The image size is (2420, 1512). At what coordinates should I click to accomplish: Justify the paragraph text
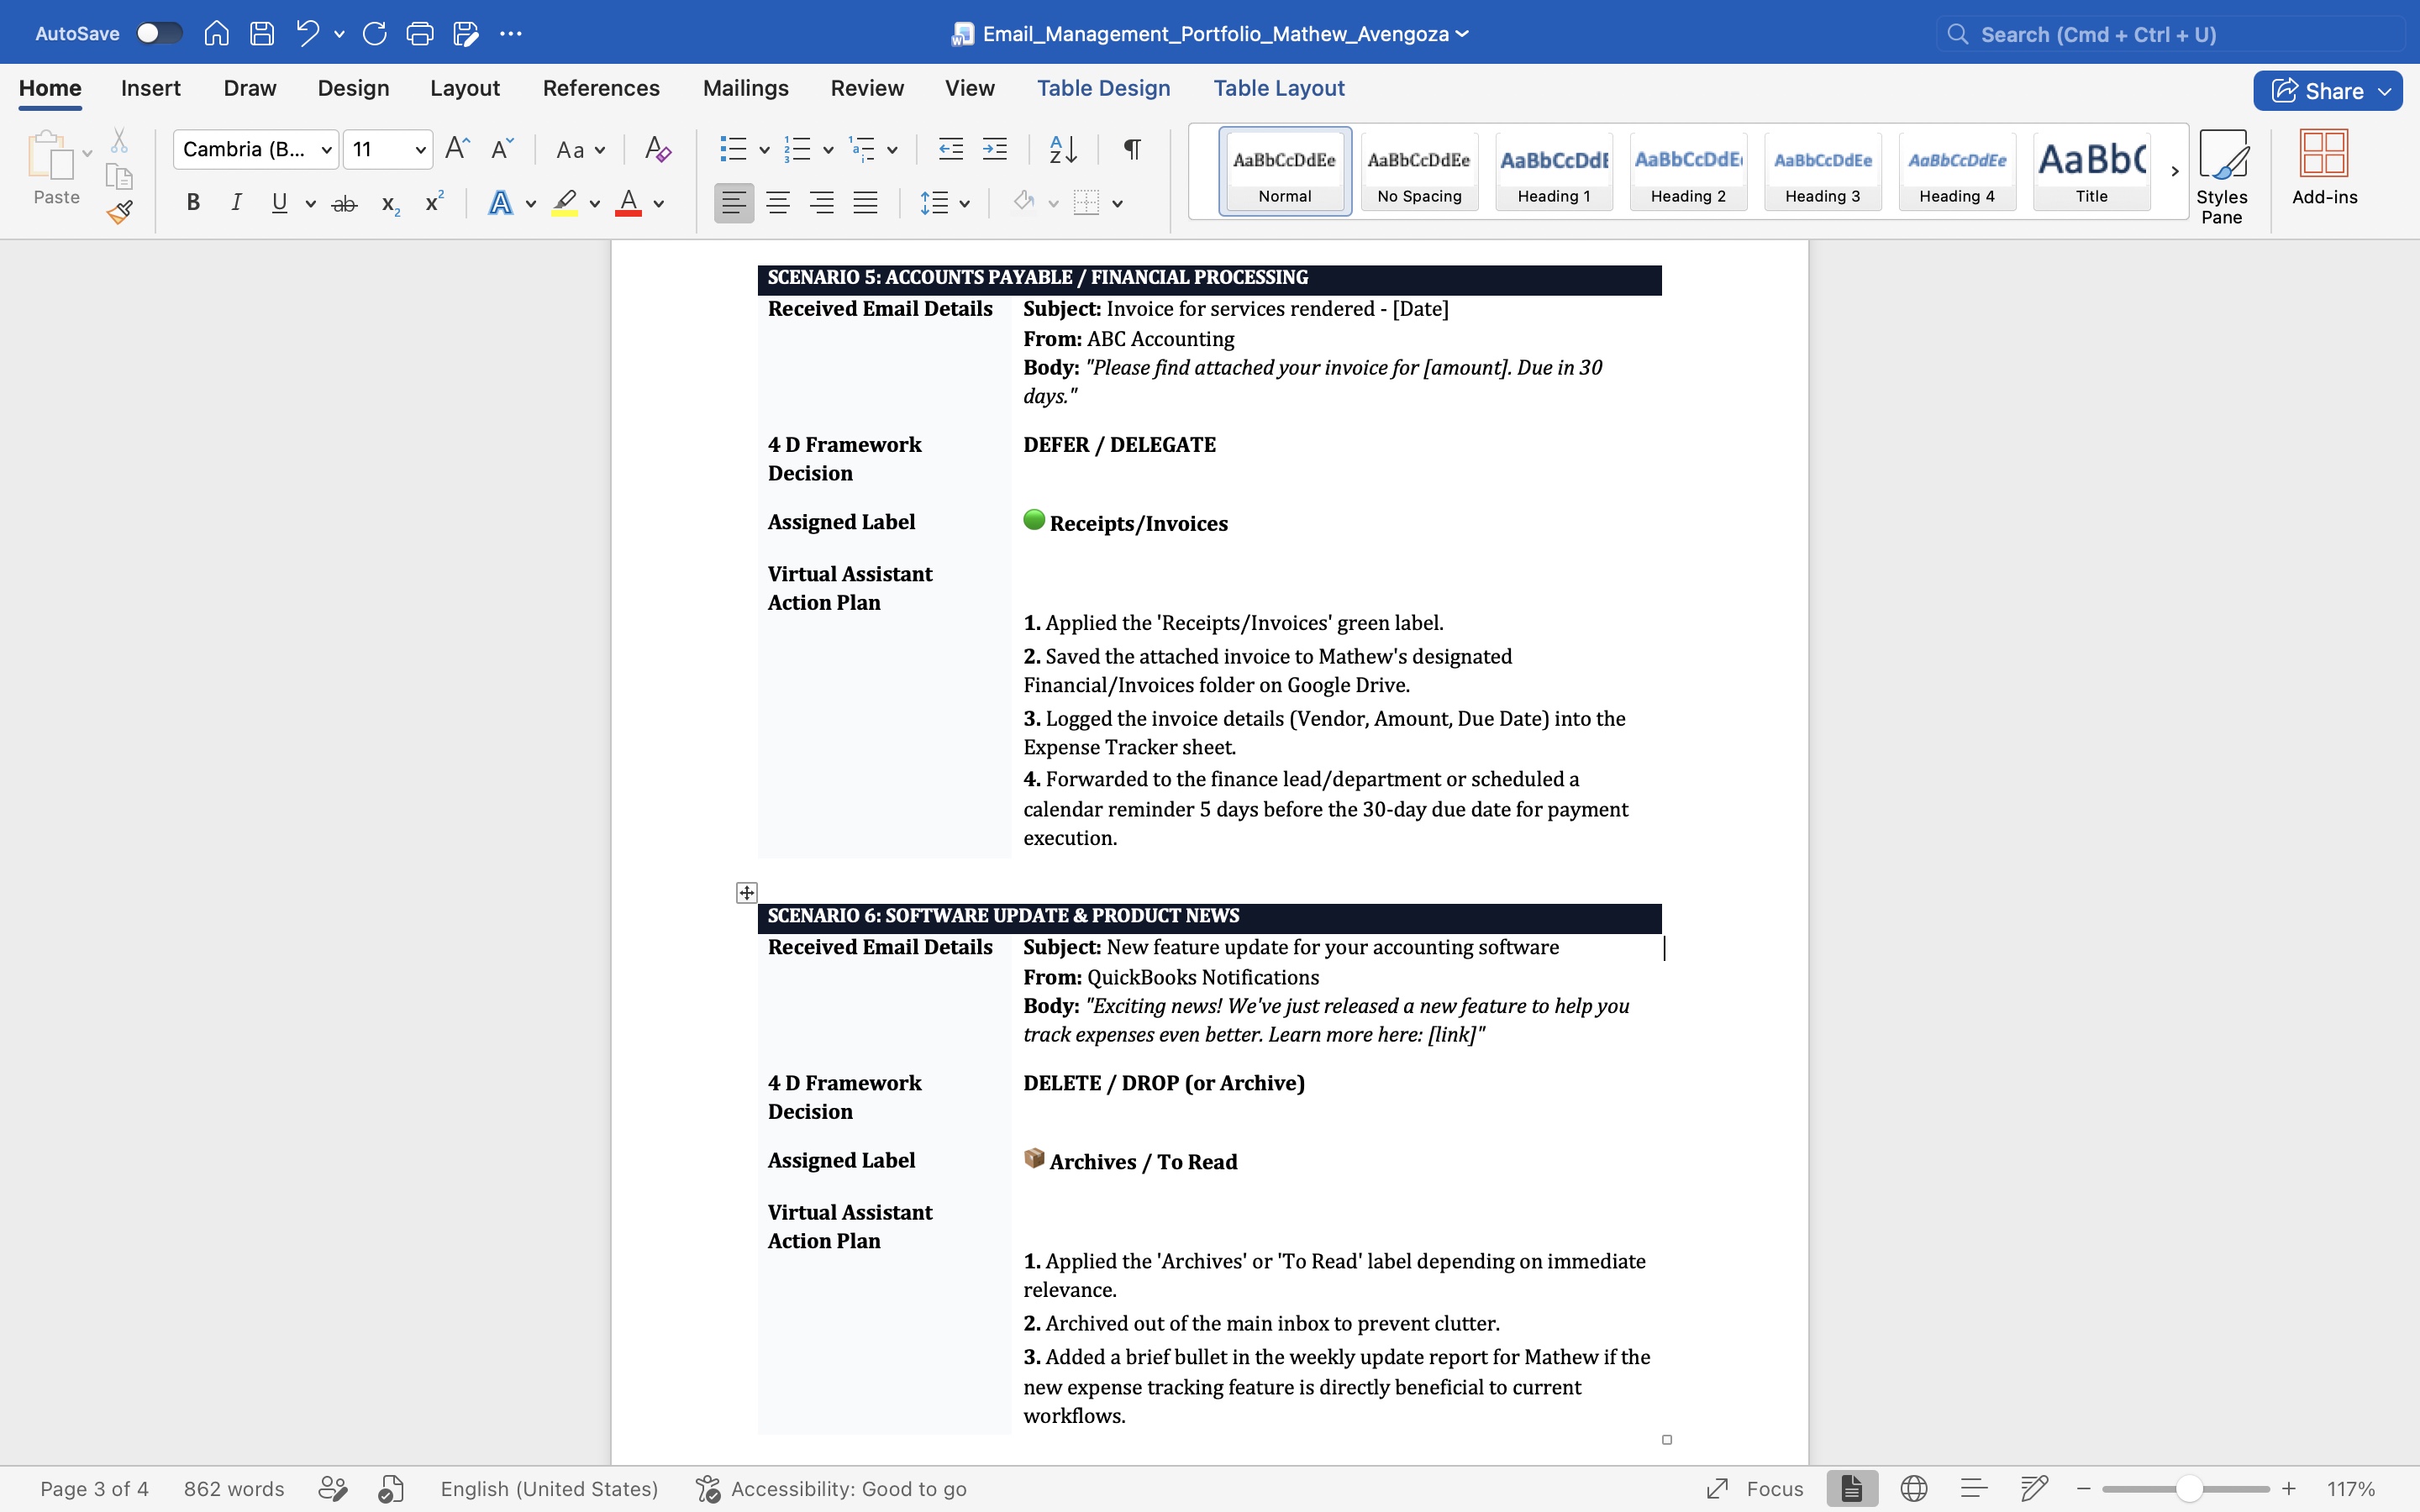865,203
